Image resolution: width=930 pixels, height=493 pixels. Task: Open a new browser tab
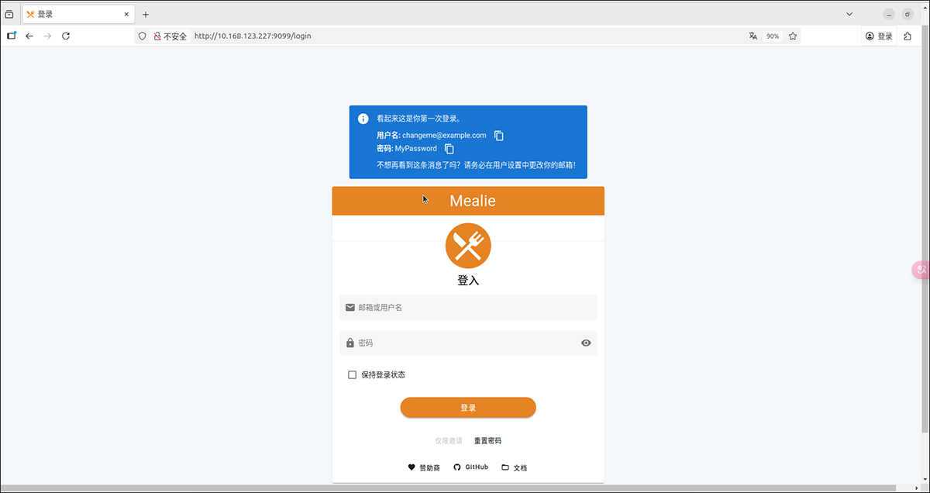point(146,14)
